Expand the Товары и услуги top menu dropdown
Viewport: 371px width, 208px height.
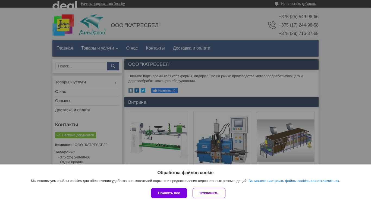[x=100, y=48]
